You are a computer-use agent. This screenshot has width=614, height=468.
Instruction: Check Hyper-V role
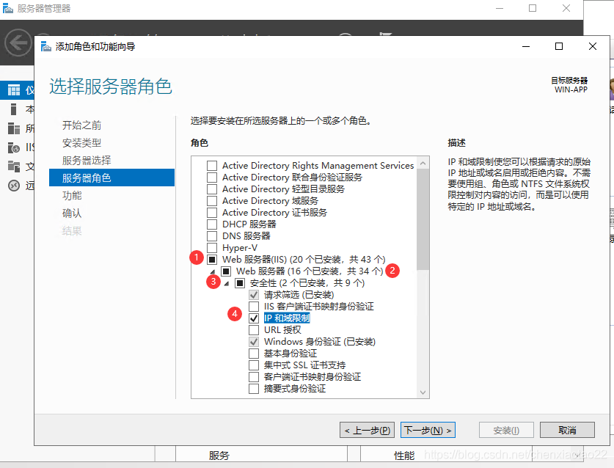[212, 248]
